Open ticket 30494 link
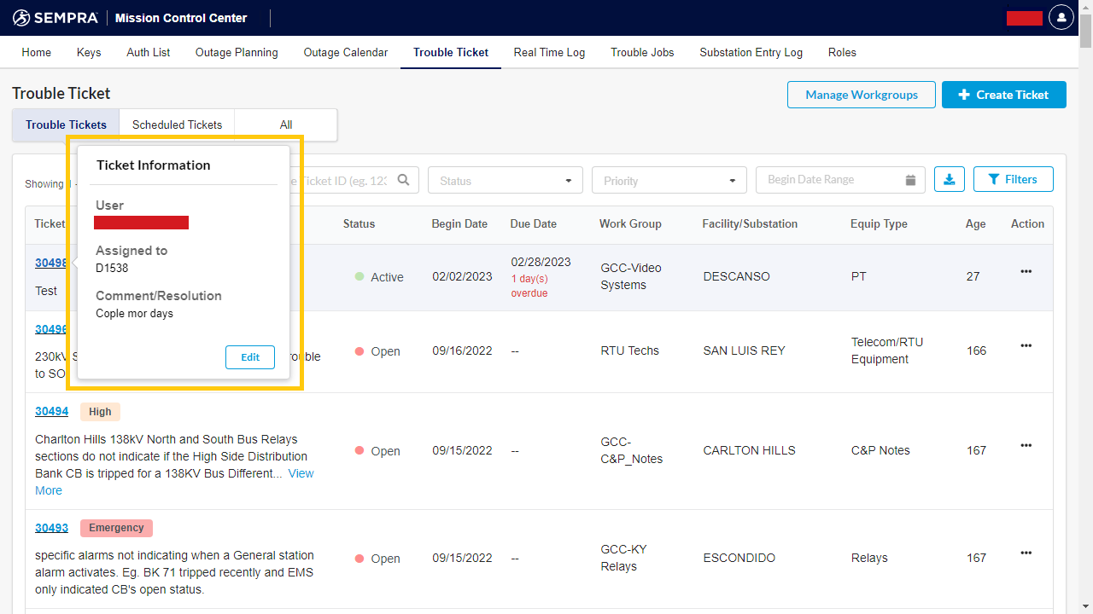The image size is (1093, 614). [51, 411]
